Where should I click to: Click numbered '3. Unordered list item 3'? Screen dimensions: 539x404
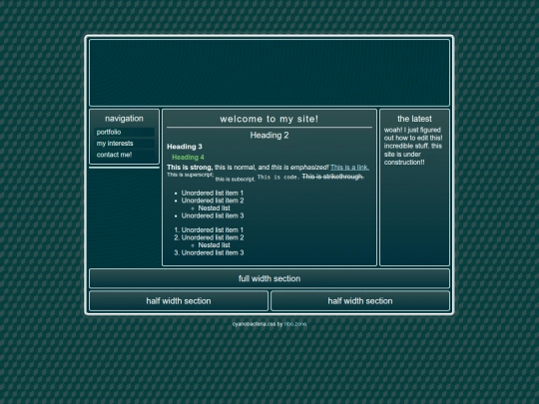pyautogui.click(x=209, y=252)
